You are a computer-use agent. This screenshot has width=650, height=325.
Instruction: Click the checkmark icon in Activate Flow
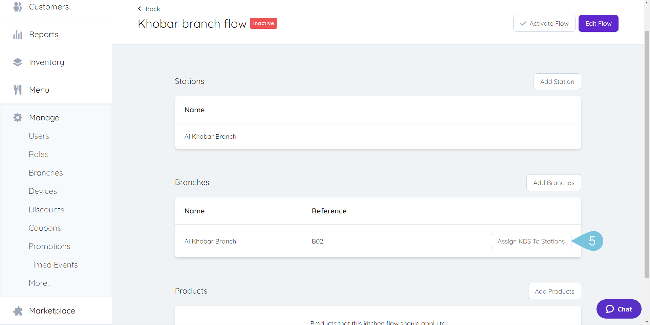tap(523, 24)
